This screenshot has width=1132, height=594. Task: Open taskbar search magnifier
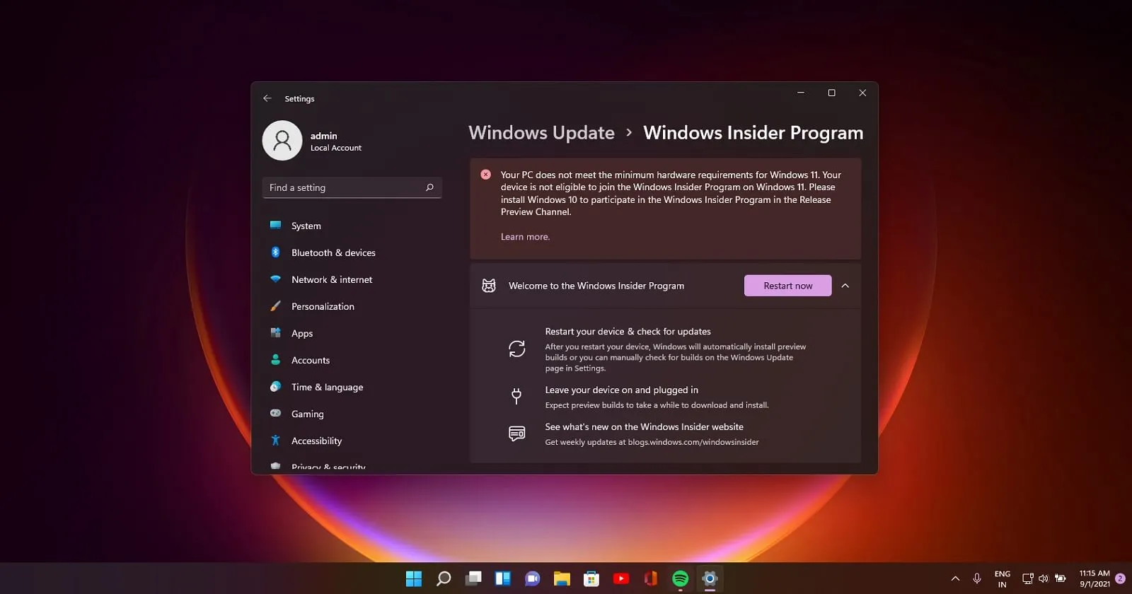pos(444,578)
